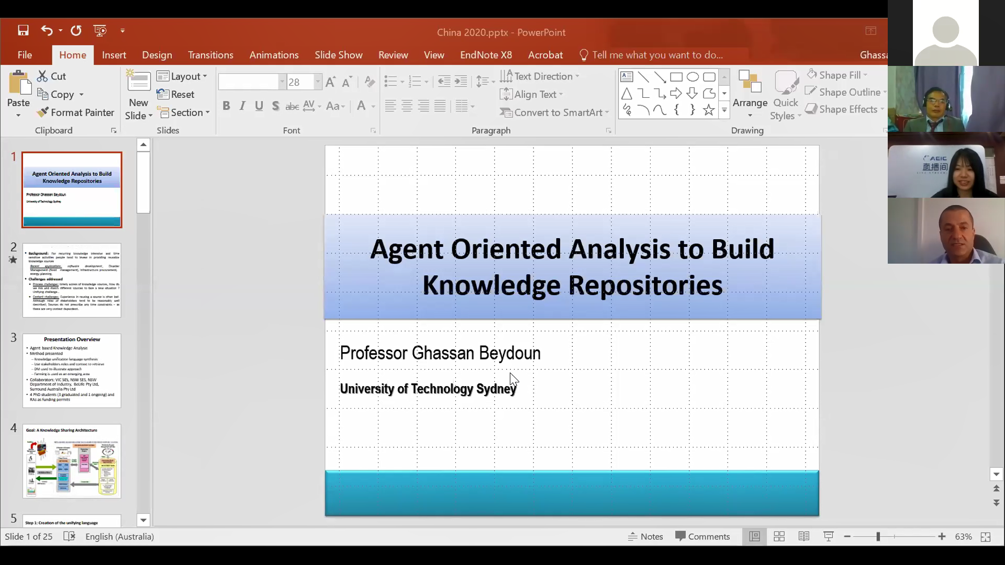Zoom out with minus button
Image resolution: width=1005 pixels, height=565 pixels.
click(847, 536)
